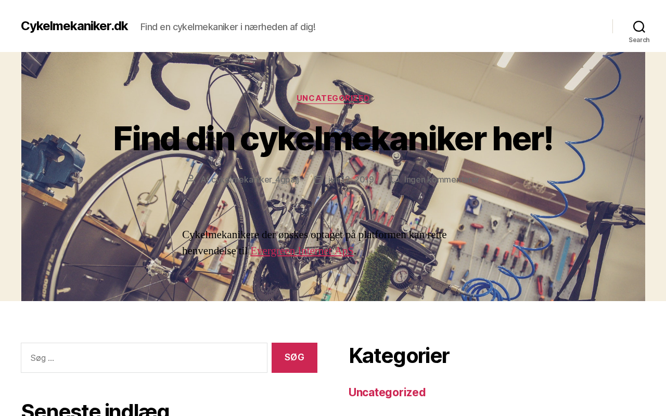This screenshot has width=666, height=416.
Task: Open the UNCATEGORIZED category above the title
Action: pos(333,98)
